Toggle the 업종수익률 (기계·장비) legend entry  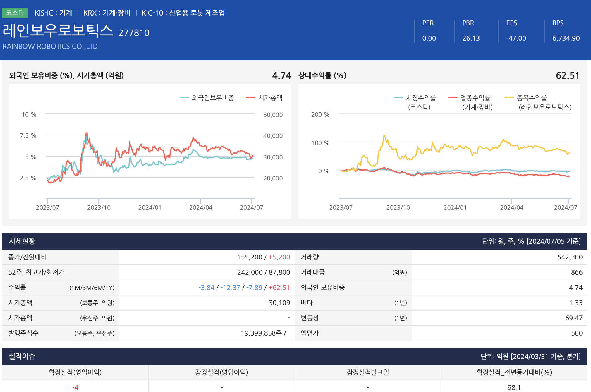point(475,98)
